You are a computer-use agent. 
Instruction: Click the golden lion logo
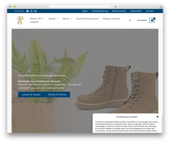(x=20, y=20)
